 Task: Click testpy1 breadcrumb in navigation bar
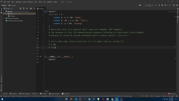click(x=4, y=5)
